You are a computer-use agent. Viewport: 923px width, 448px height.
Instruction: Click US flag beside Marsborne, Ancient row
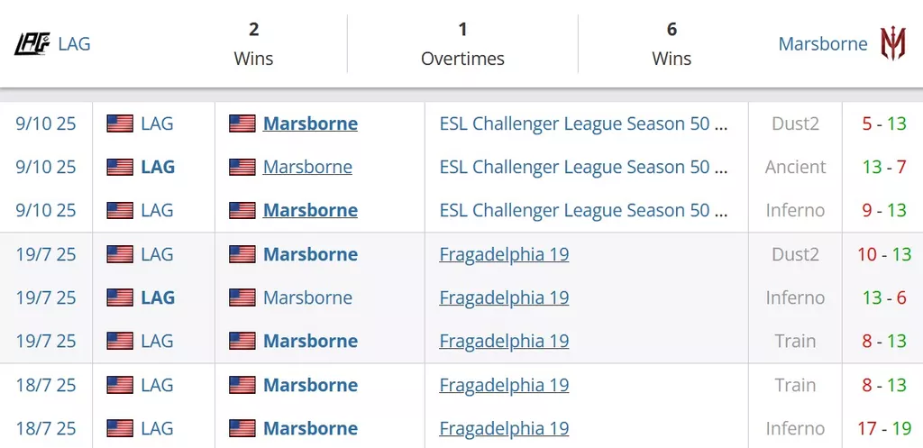click(x=242, y=167)
